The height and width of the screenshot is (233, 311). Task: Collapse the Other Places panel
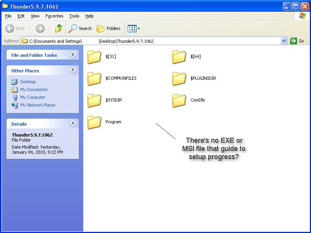(73, 70)
